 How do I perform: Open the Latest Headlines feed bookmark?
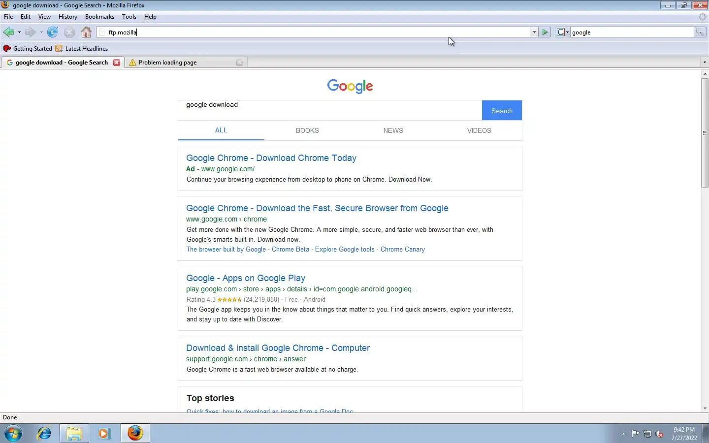point(82,49)
